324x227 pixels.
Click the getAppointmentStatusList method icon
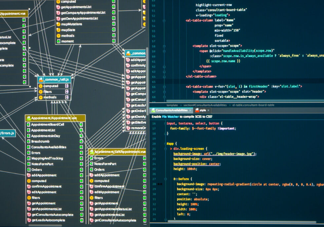click(92, 209)
